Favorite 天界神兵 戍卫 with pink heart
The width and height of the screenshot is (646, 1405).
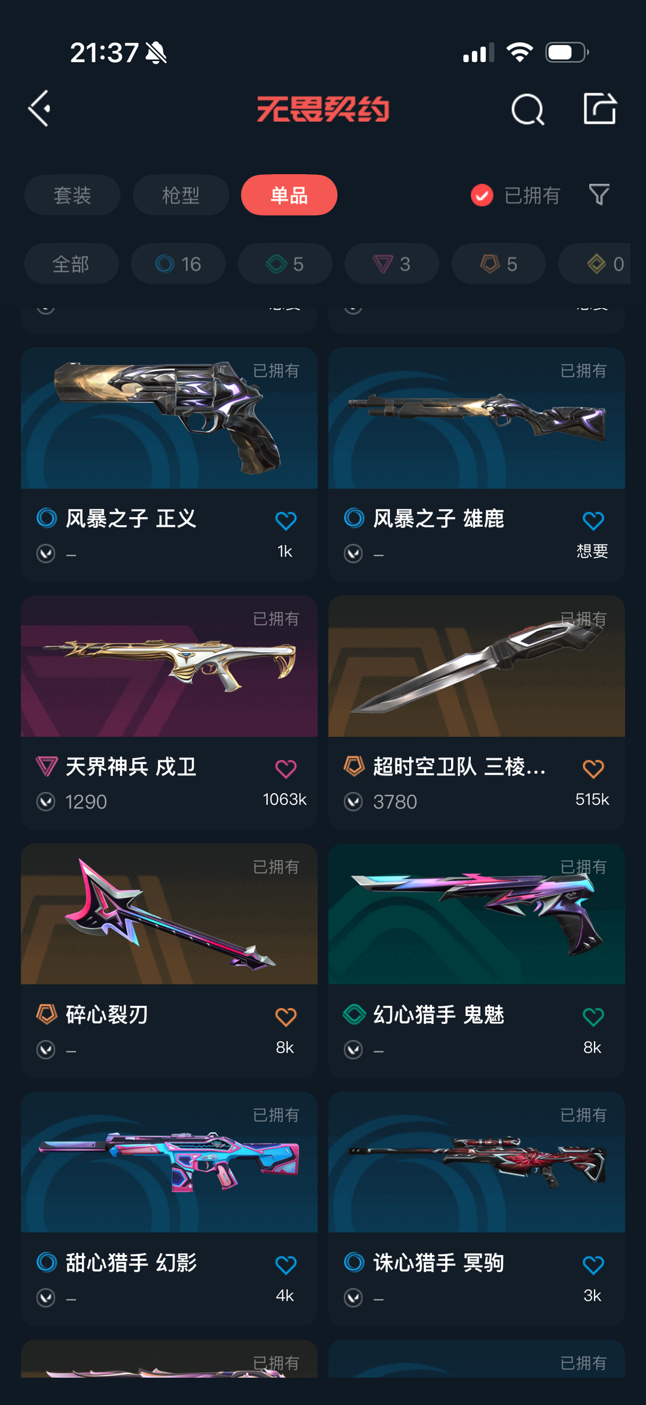pos(286,768)
